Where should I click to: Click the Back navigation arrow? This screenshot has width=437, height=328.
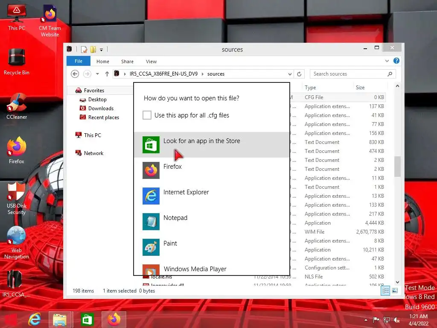(x=75, y=74)
